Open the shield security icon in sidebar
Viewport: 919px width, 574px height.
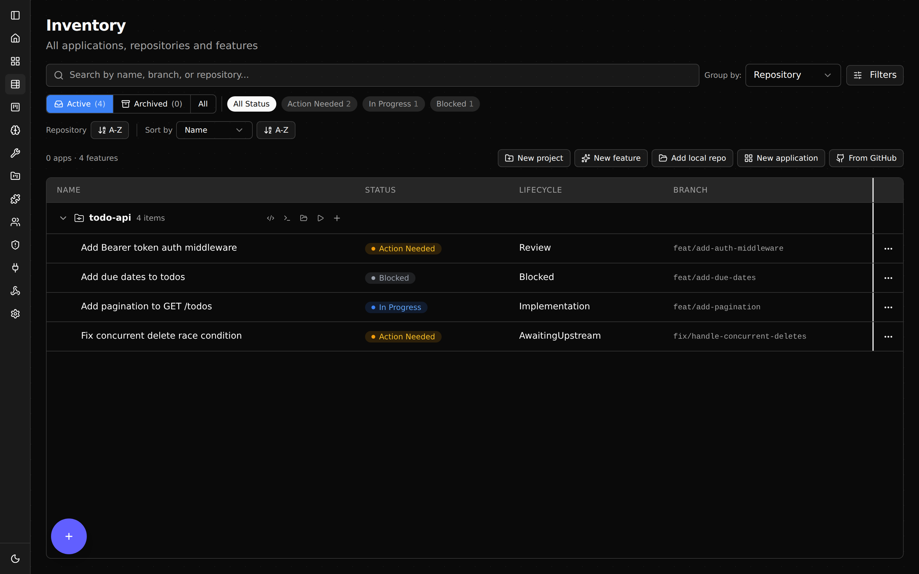15,245
